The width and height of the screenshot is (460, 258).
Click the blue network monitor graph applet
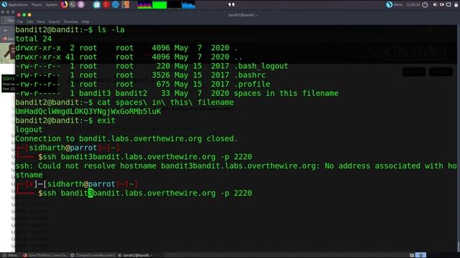(x=188, y=5)
